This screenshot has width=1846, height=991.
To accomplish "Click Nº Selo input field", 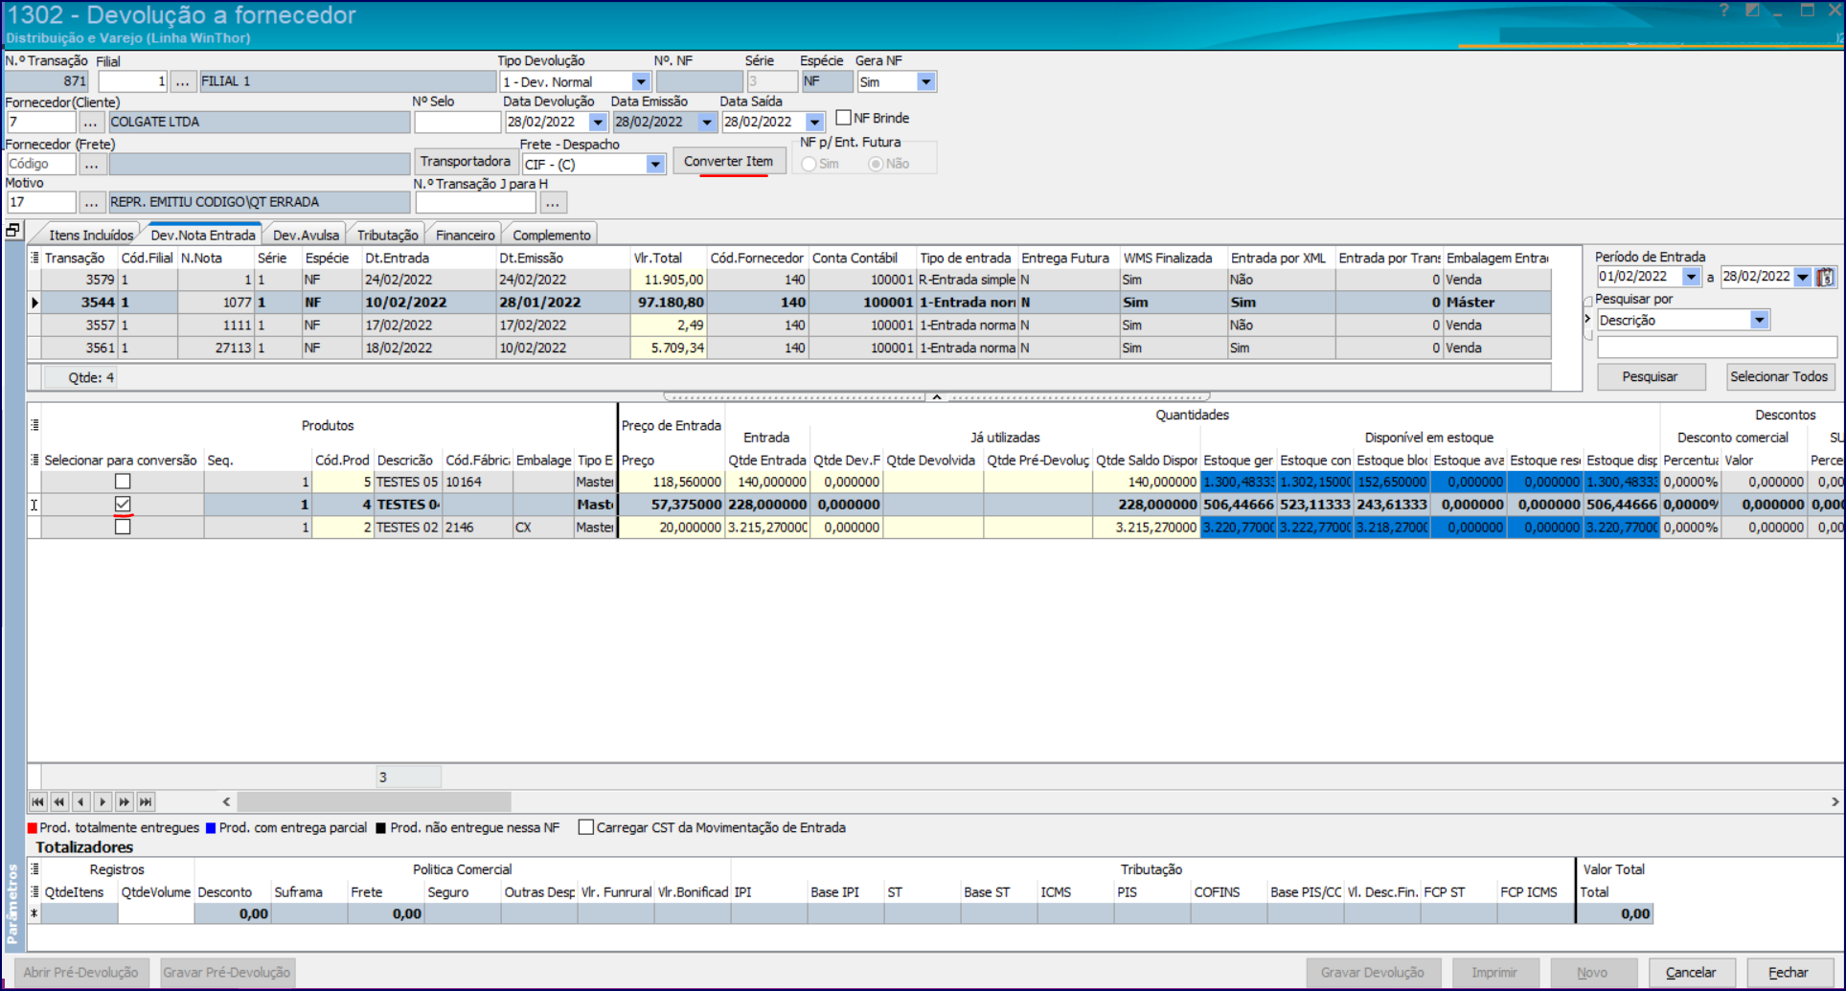I will (x=457, y=122).
